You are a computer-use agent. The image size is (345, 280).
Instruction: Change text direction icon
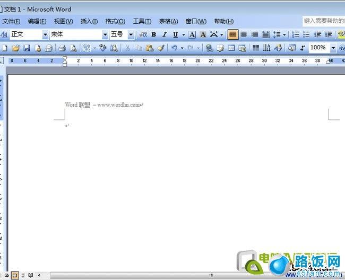pyautogui.click(x=266, y=48)
